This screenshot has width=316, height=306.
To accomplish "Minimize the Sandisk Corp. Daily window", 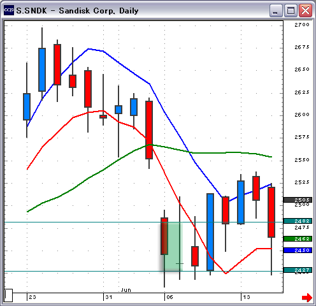I will 276,10.
